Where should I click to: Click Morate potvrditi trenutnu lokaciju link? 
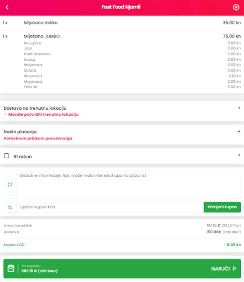coord(43,115)
